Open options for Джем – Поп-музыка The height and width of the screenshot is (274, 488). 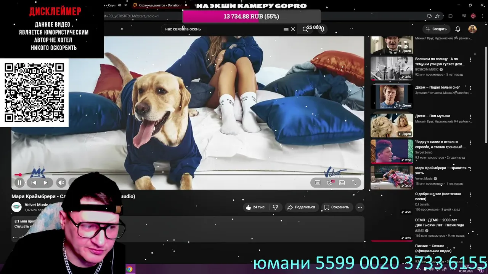pyautogui.click(x=470, y=117)
